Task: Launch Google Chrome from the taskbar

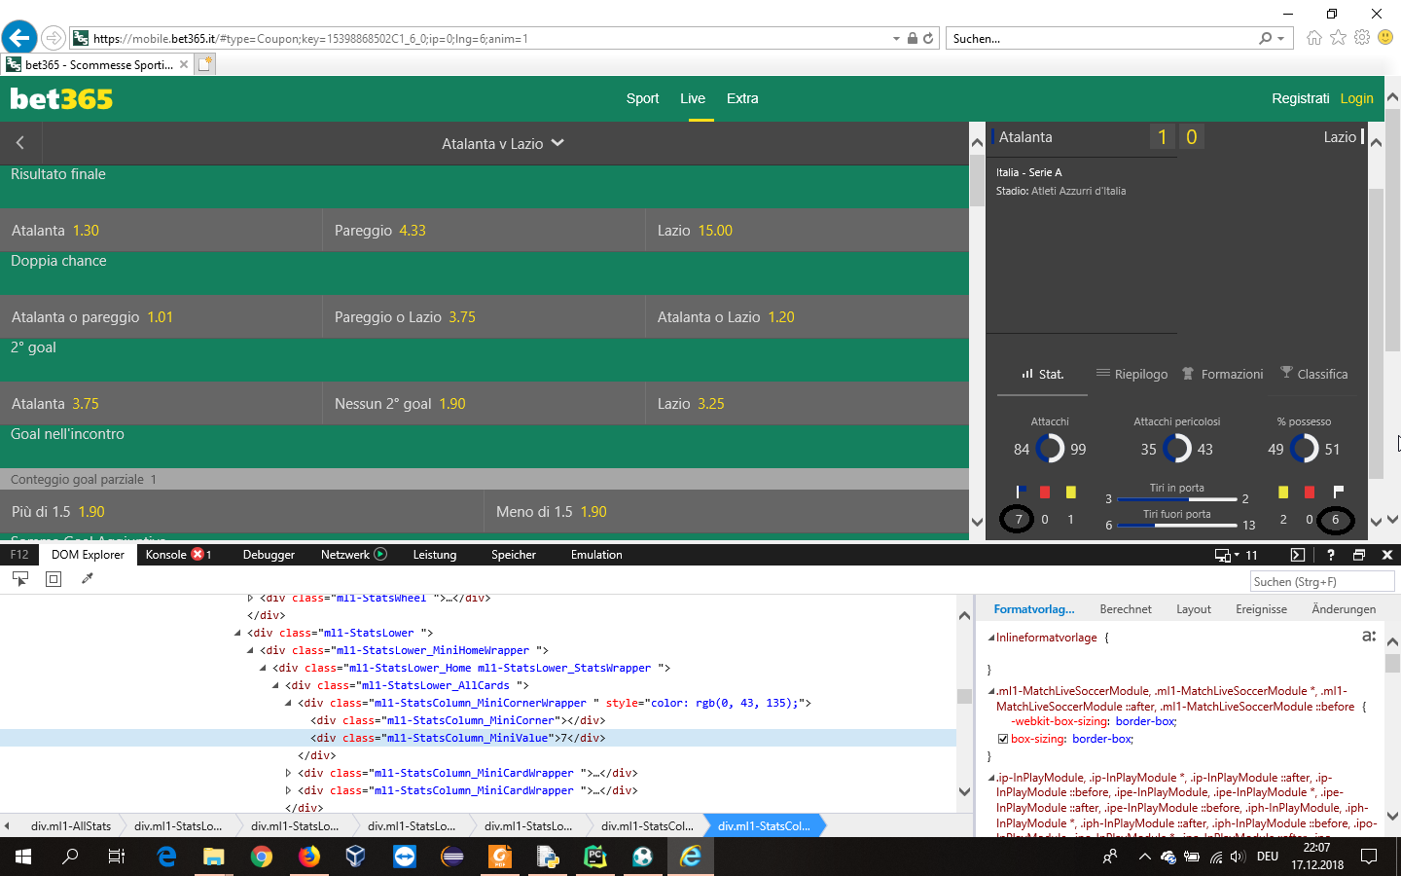Action: point(261,857)
